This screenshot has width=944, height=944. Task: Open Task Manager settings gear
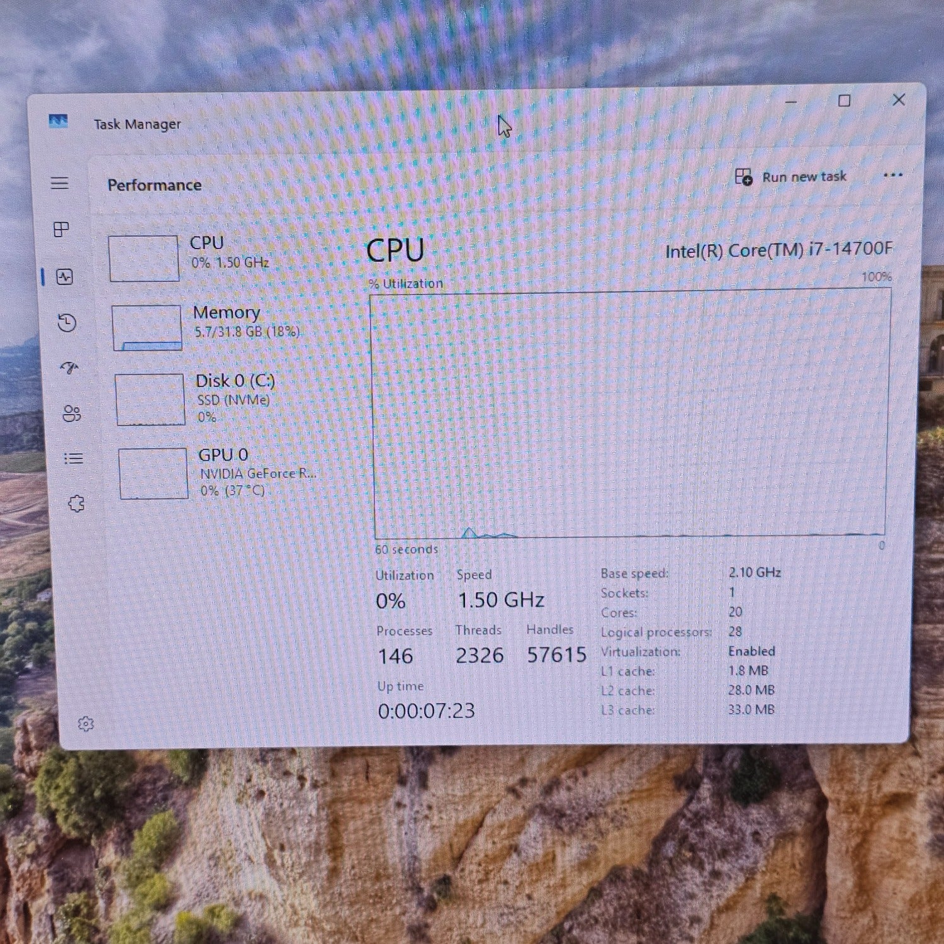click(86, 724)
